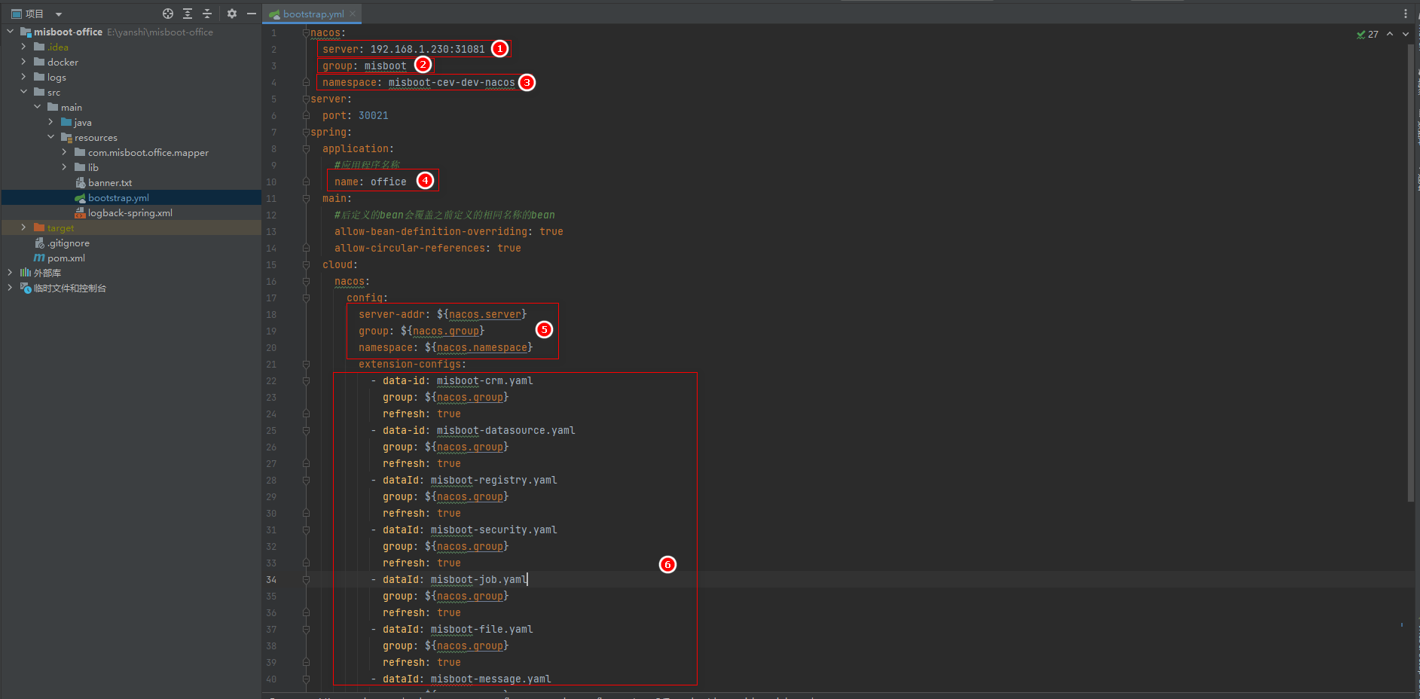Click line number 34 in gutter

pos(271,580)
